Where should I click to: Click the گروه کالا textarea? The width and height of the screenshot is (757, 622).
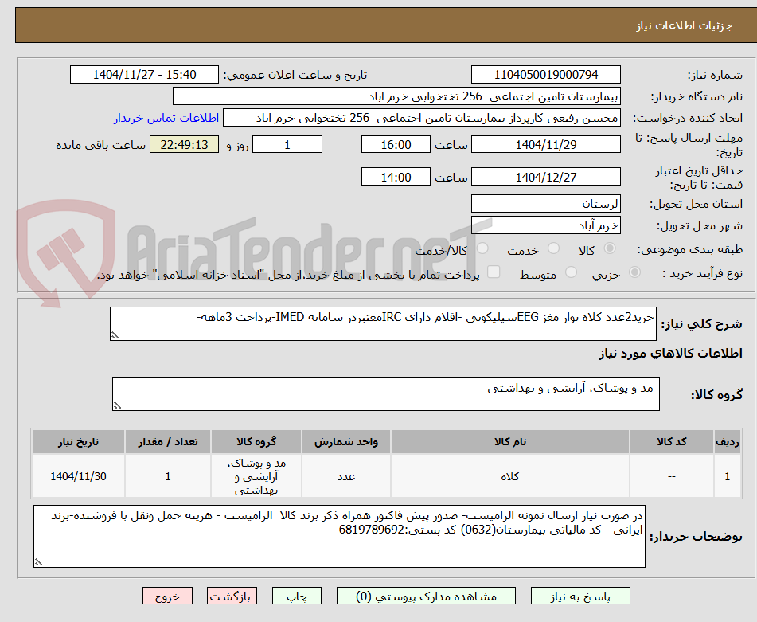click(386, 394)
